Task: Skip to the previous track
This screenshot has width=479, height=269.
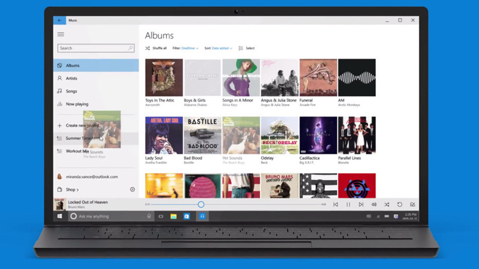Action: [335, 204]
